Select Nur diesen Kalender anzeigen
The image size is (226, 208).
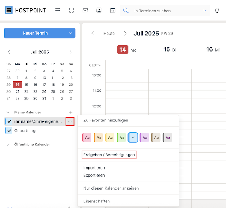click(111, 188)
